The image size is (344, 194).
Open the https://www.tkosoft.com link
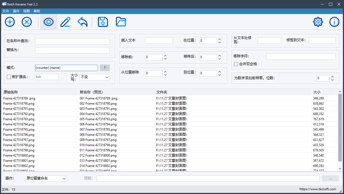318,189
